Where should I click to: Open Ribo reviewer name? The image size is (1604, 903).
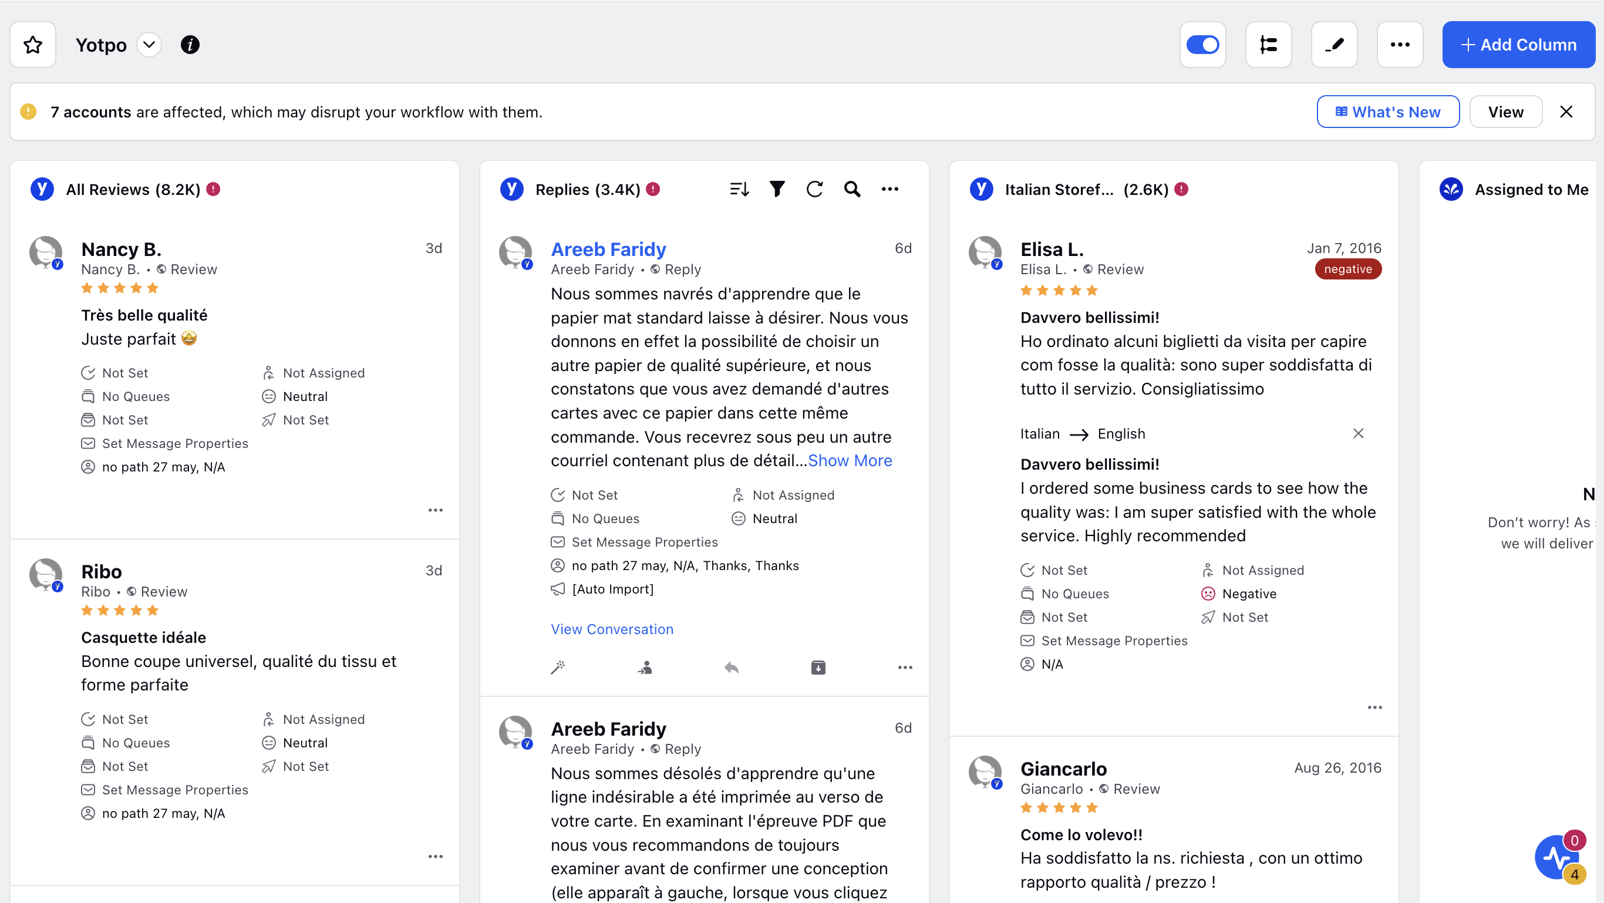(x=102, y=572)
